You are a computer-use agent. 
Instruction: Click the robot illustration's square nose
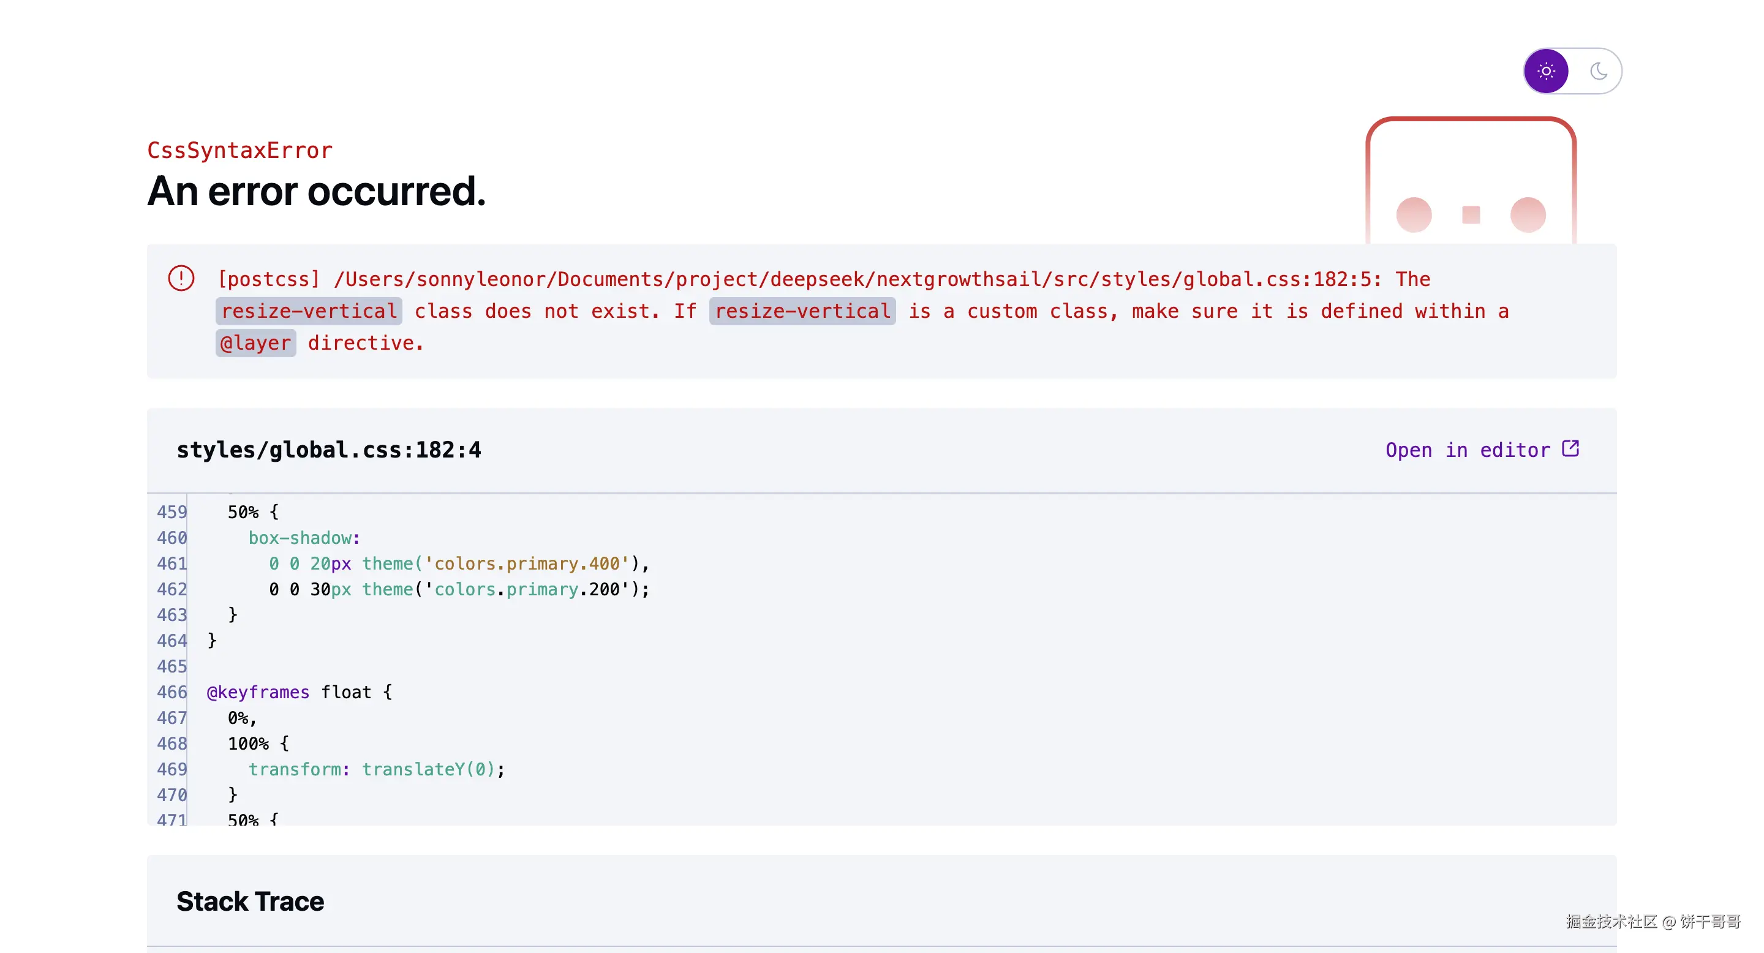(x=1471, y=215)
